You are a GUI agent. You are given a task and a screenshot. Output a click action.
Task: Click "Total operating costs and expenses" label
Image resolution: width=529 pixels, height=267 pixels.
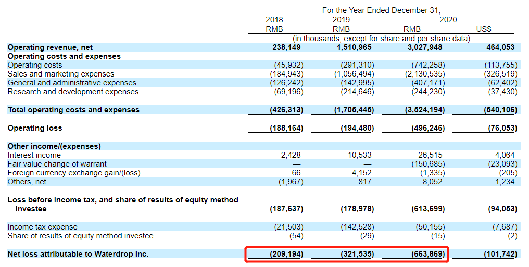(x=73, y=110)
